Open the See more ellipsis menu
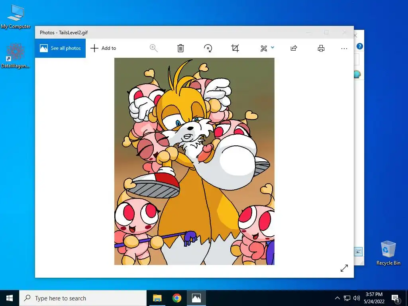408x306 pixels. (x=344, y=48)
